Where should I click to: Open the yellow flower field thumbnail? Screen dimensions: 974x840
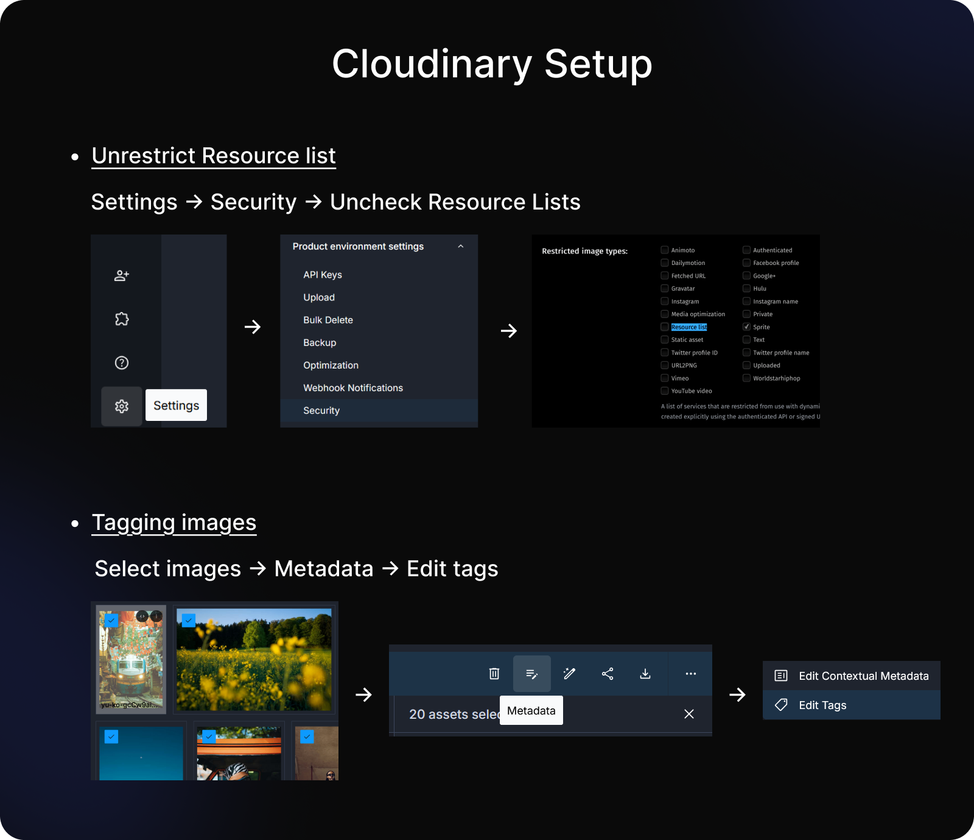(254, 660)
